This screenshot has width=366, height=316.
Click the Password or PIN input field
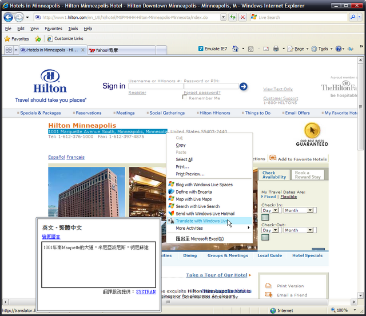(x=211, y=86)
